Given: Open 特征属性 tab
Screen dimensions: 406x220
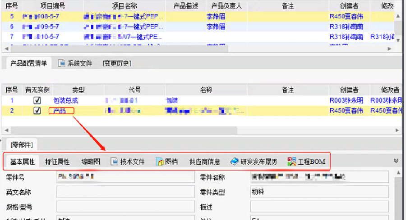Looking at the screenshot, I should [x=57, y=162].
